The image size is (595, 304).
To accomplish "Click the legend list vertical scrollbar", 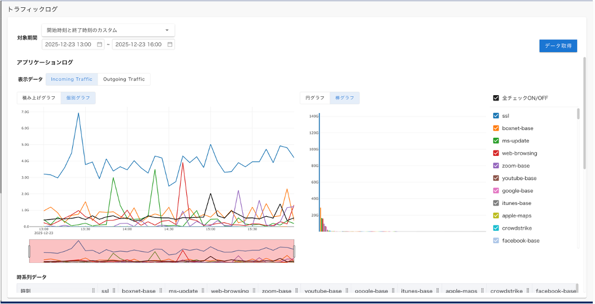I will (578, 114).
